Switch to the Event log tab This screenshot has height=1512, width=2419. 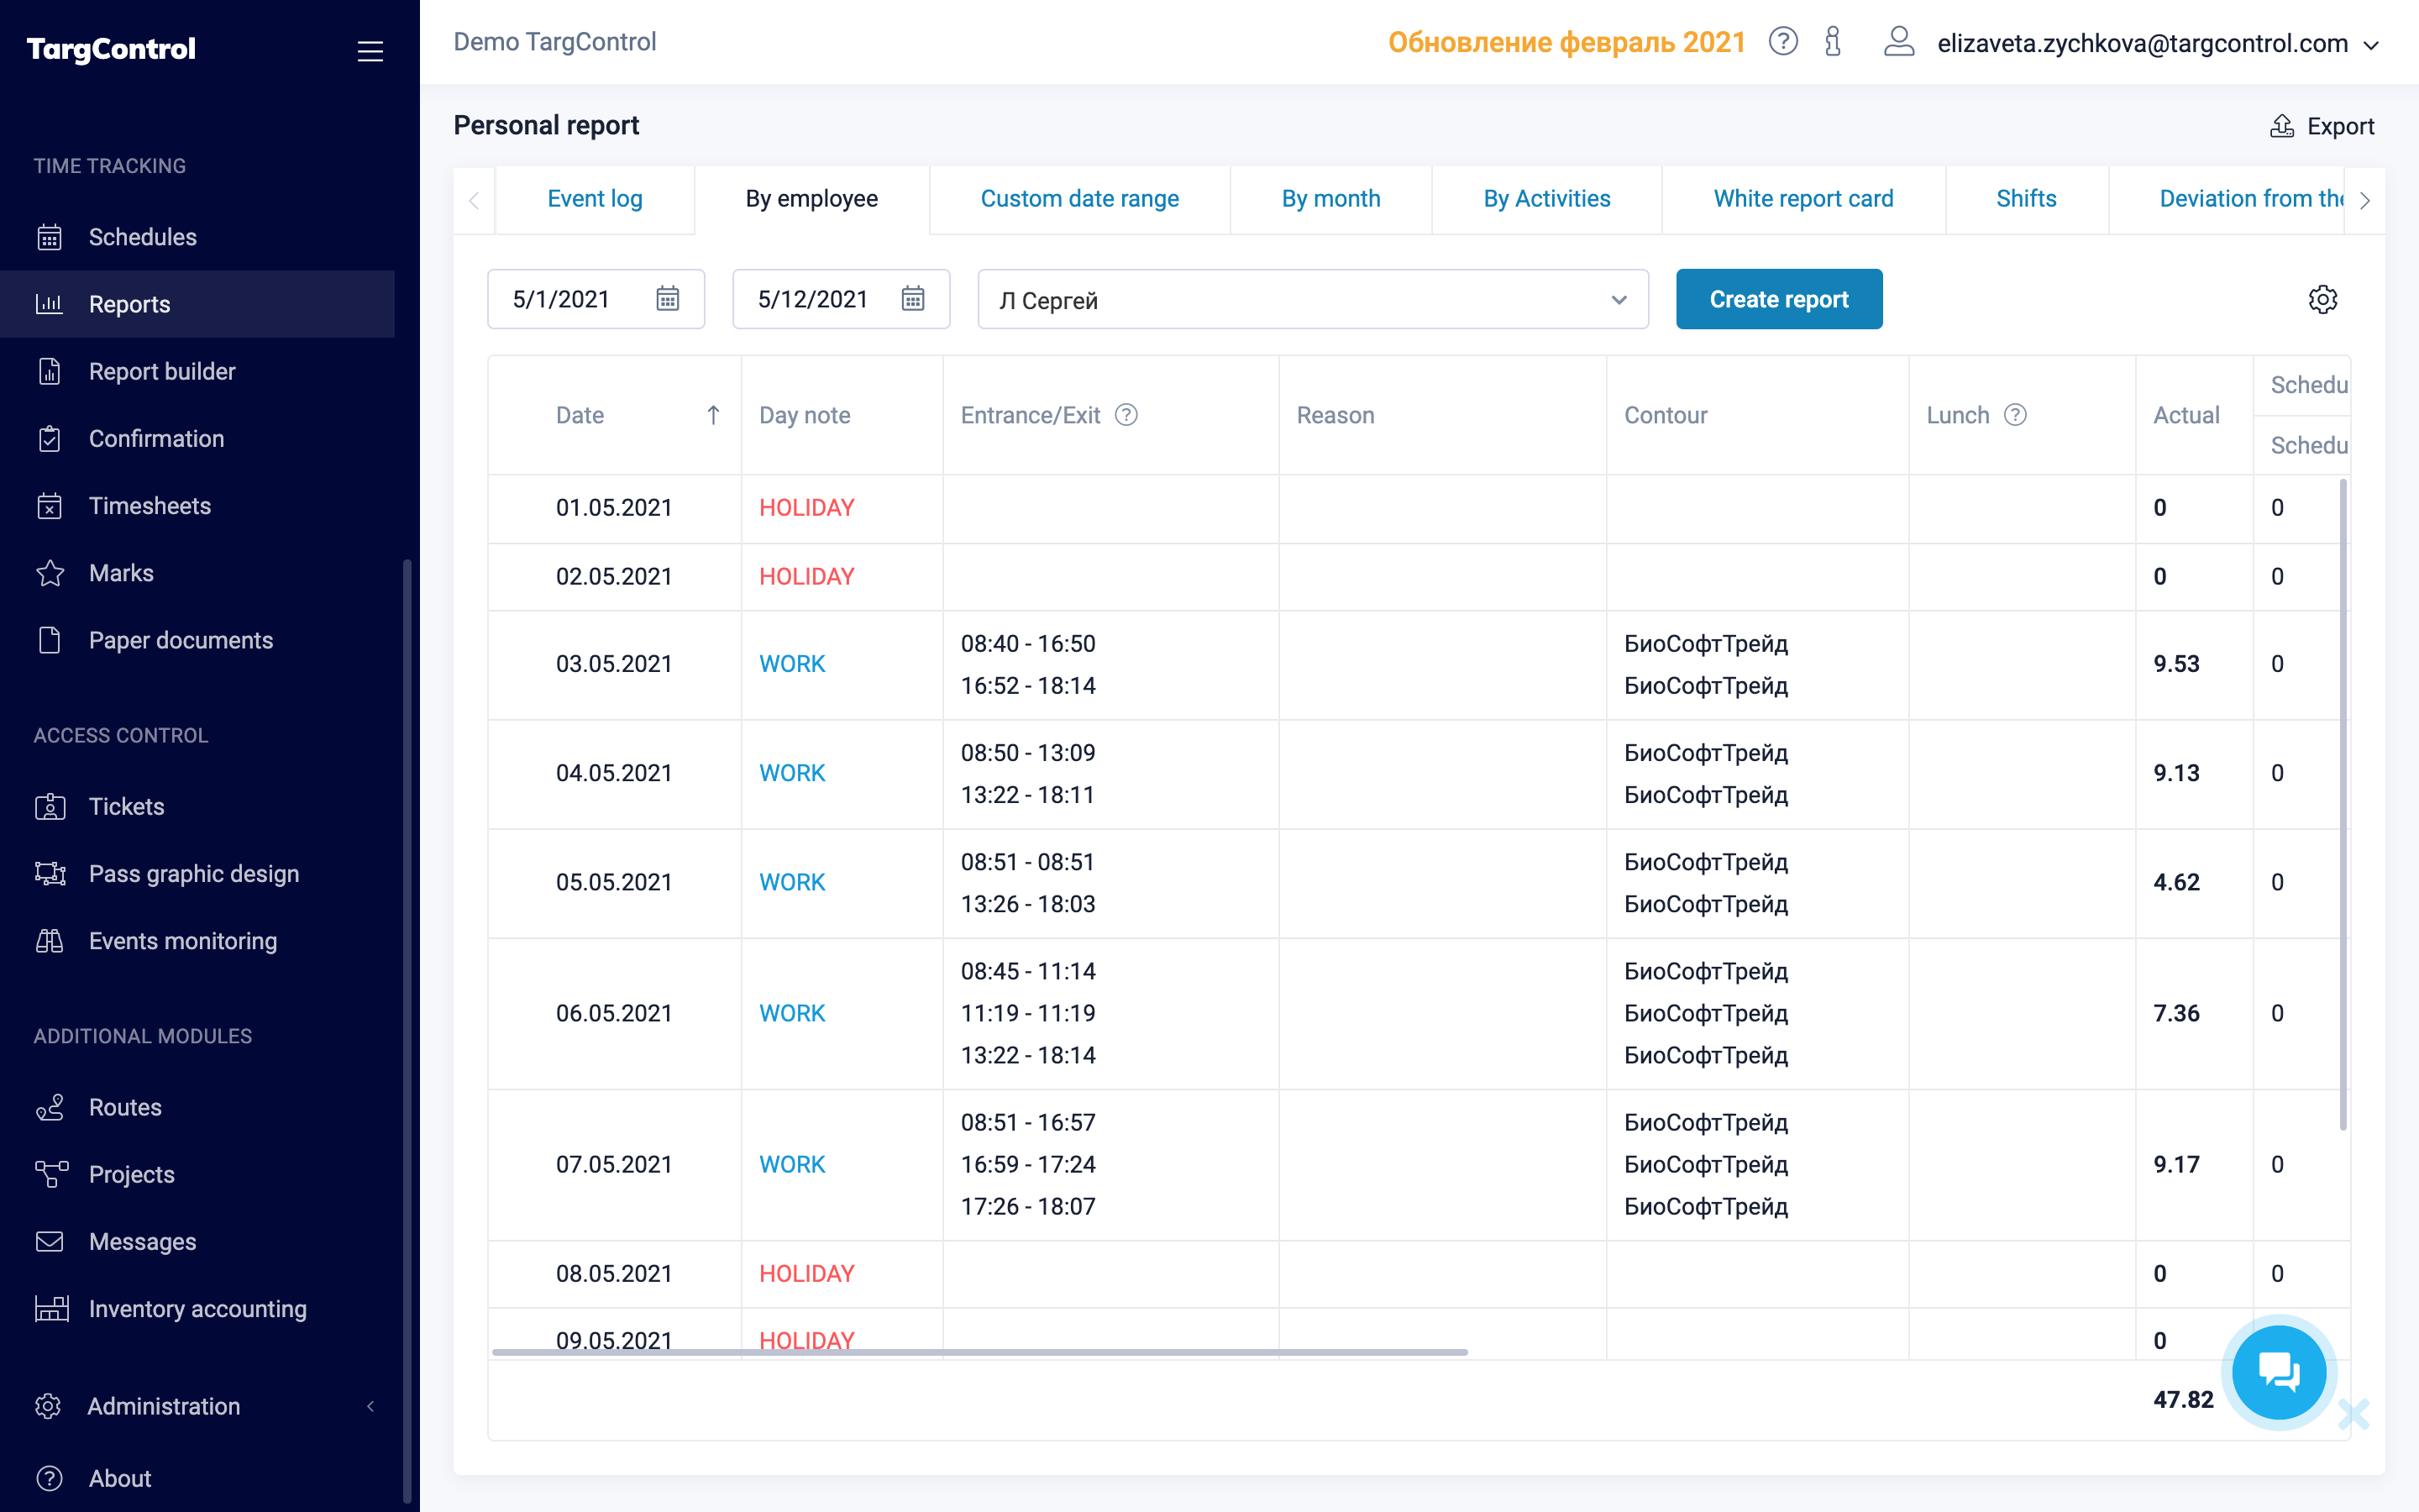click(x=595, y=199)
